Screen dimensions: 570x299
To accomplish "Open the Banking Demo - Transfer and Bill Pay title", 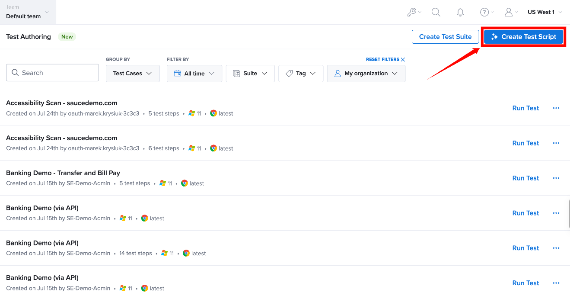I will 63,173.
